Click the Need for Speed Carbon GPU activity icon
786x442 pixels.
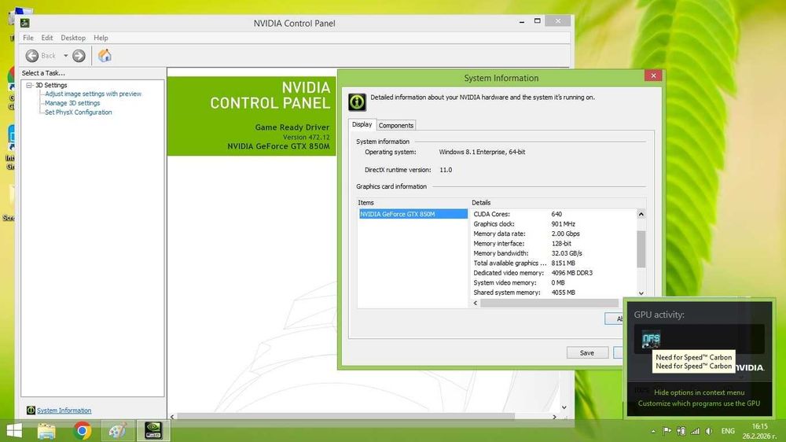[651, 339]
